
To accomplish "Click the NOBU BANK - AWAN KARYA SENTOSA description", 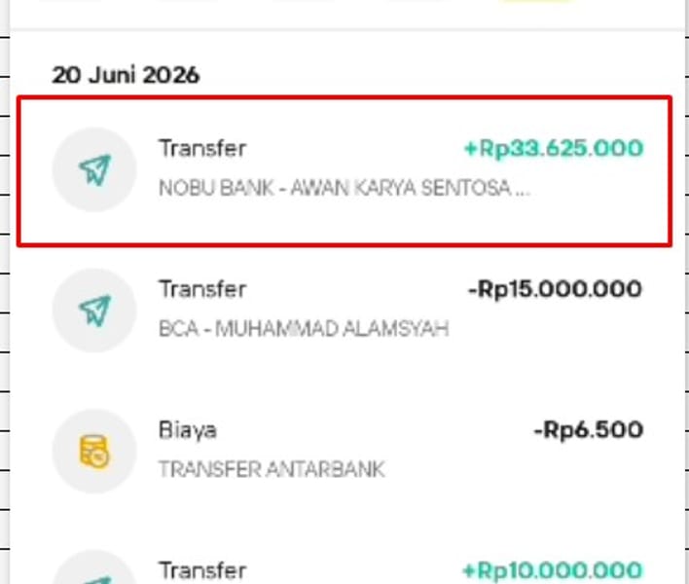I will (x=344, y=188).
